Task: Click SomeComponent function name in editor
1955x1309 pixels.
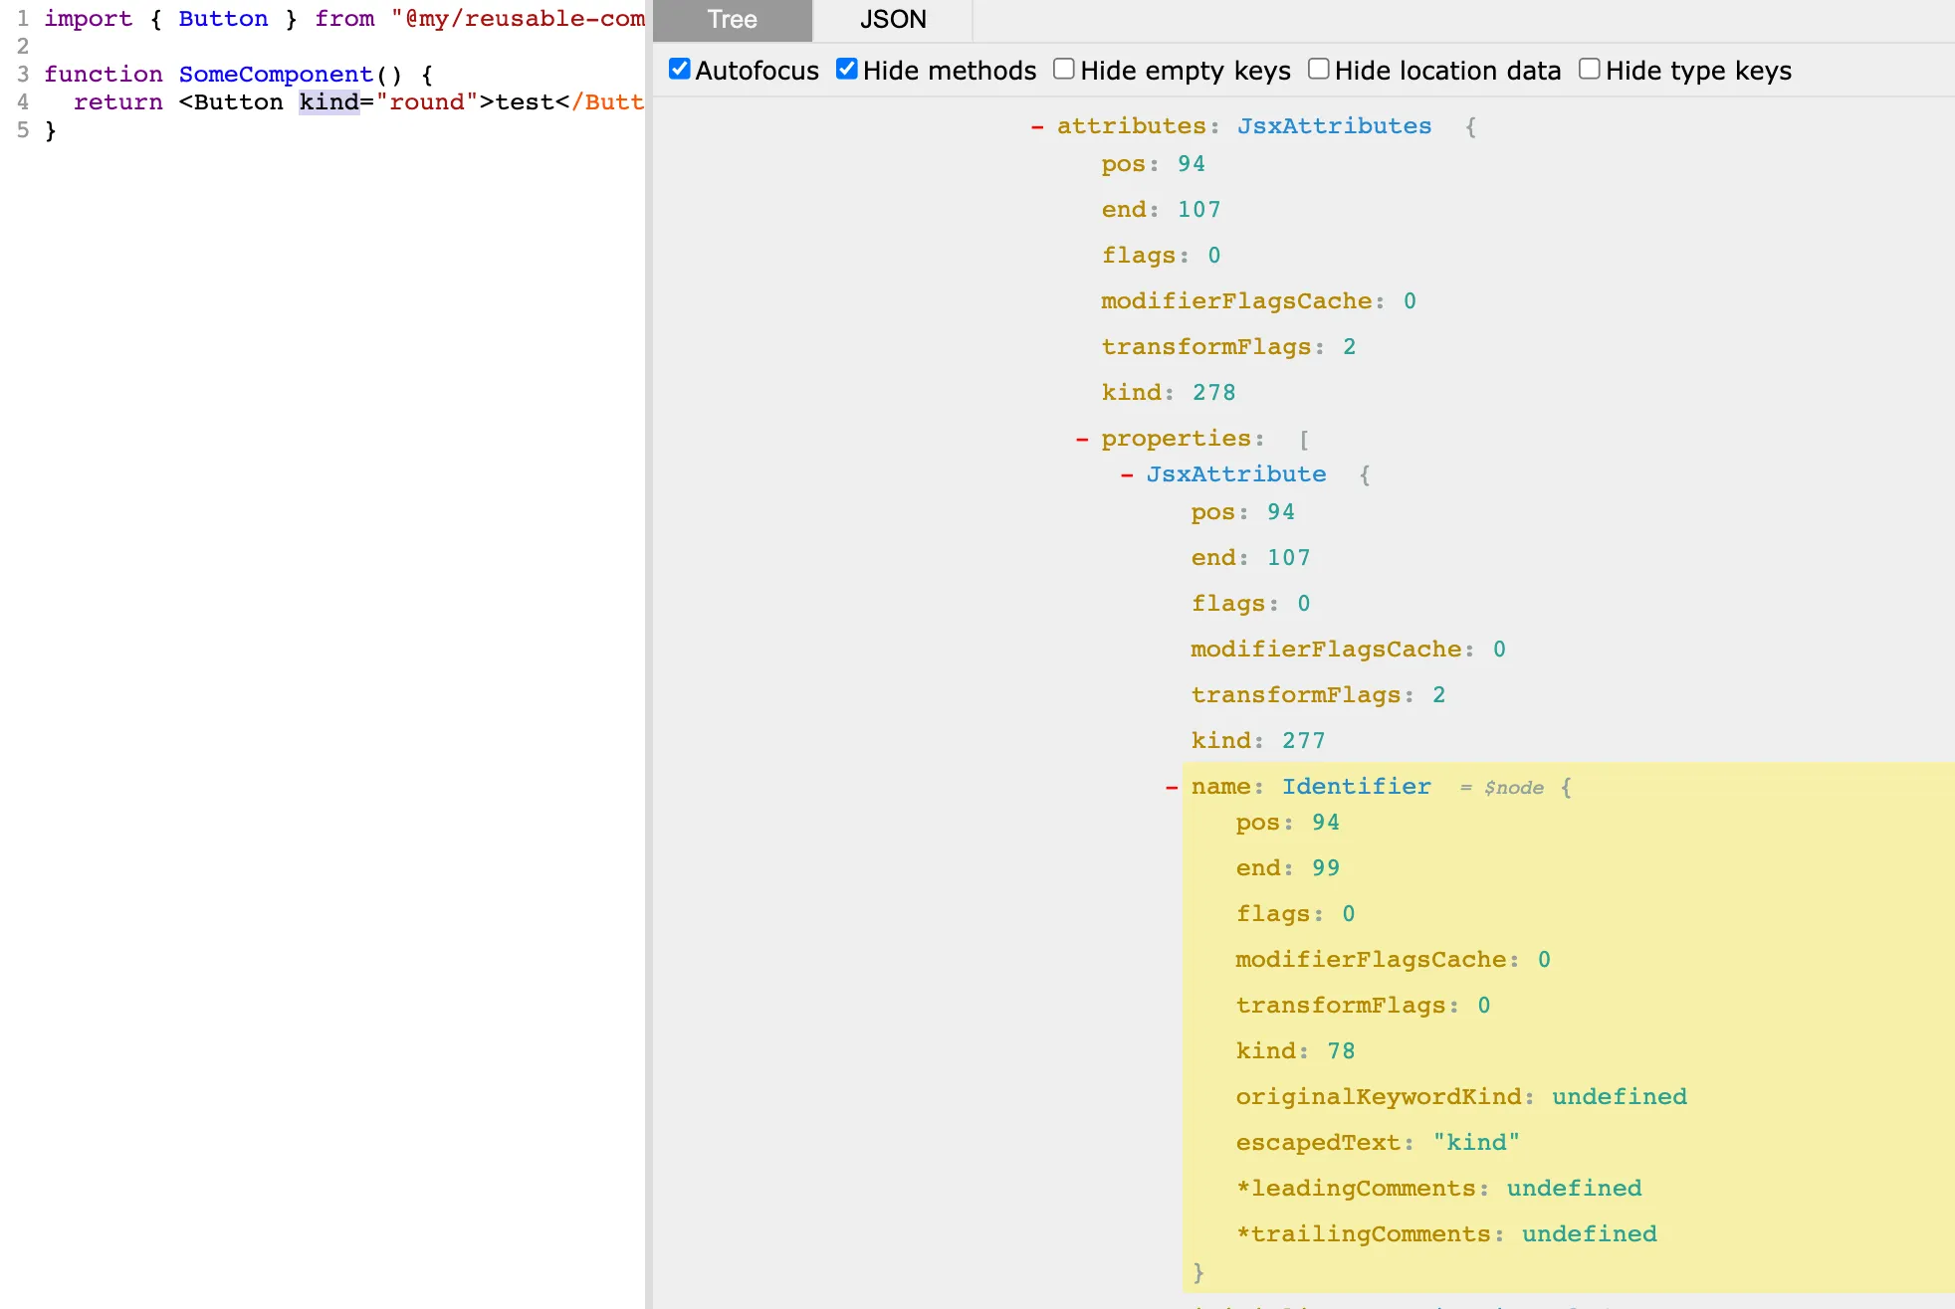Action: click(275, 74)
